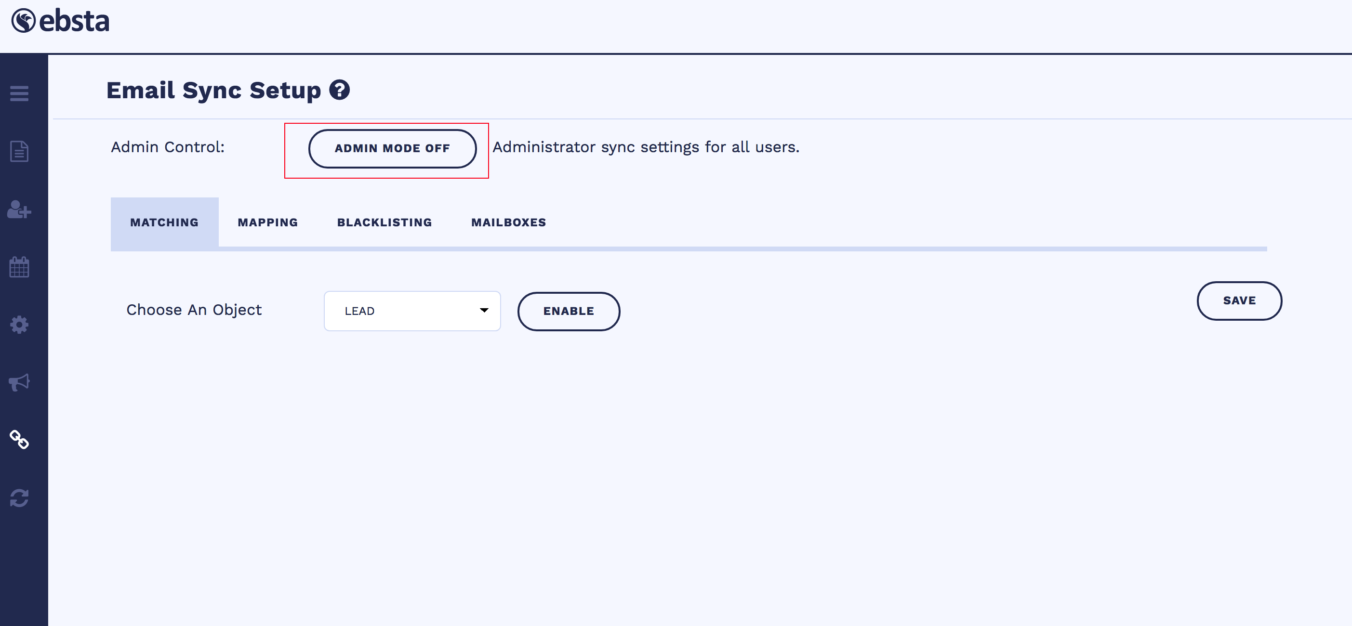This screenshot has width=1352, height=626.
Task: Click the megaphone announcements icon
Action: click(19, 382)
